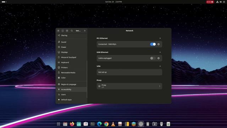227x128 pixels.
Task: Select Keyboard in the sidebar
Action: (72, 63)
